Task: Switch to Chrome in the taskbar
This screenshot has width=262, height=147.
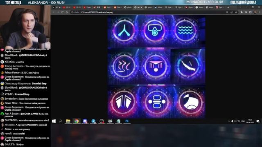Action: [77, 121]
